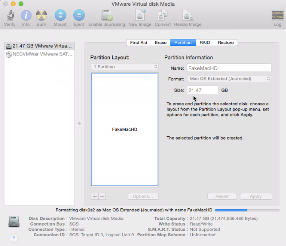Click the Options… button
This screenshot has height=246, width=286.
(143, 196)
